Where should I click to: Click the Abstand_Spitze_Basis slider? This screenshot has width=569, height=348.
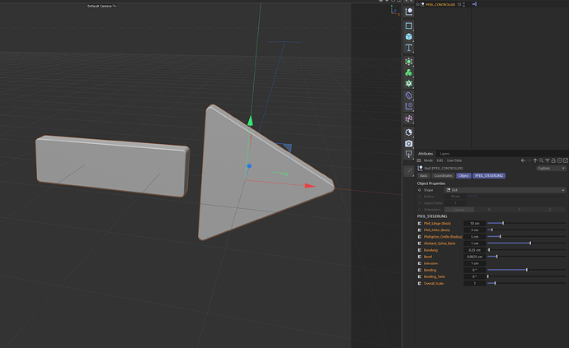(x=527, y=244)
